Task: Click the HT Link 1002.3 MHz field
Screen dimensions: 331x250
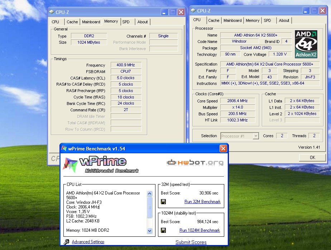Action: [x=238, y=120]
